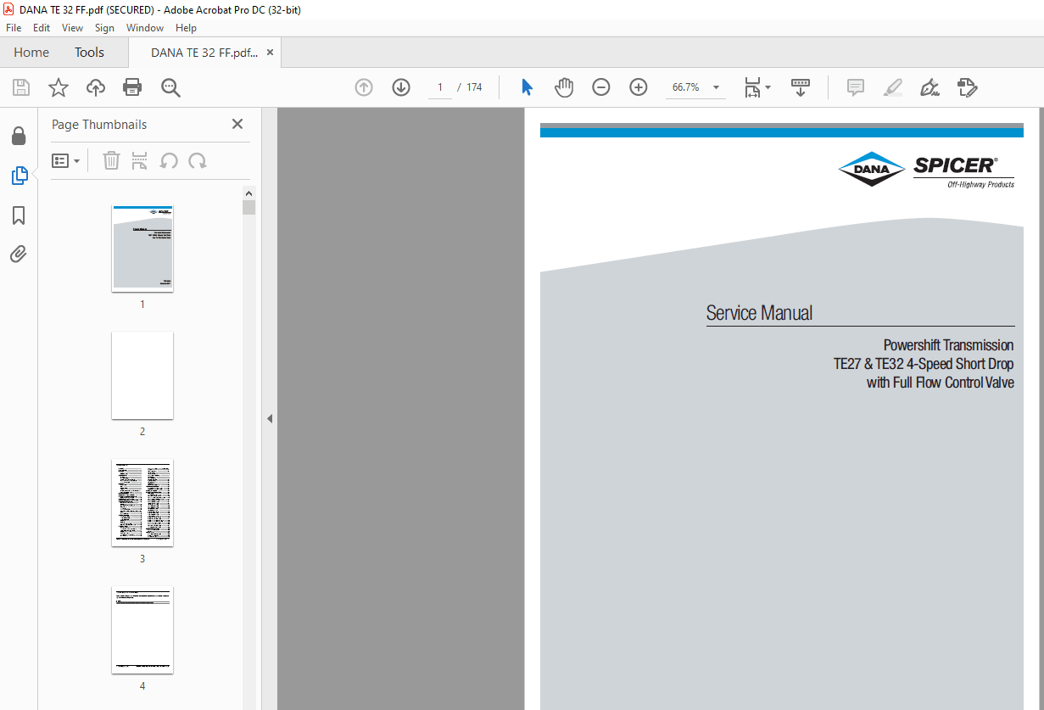Go to next page arrow

(401, 87)
